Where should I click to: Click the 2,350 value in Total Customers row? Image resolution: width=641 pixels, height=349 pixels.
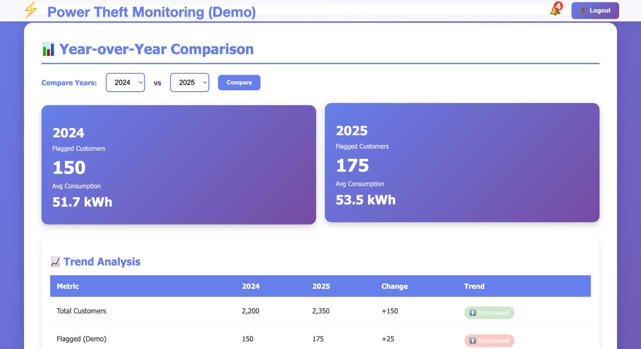coord(321,311)
